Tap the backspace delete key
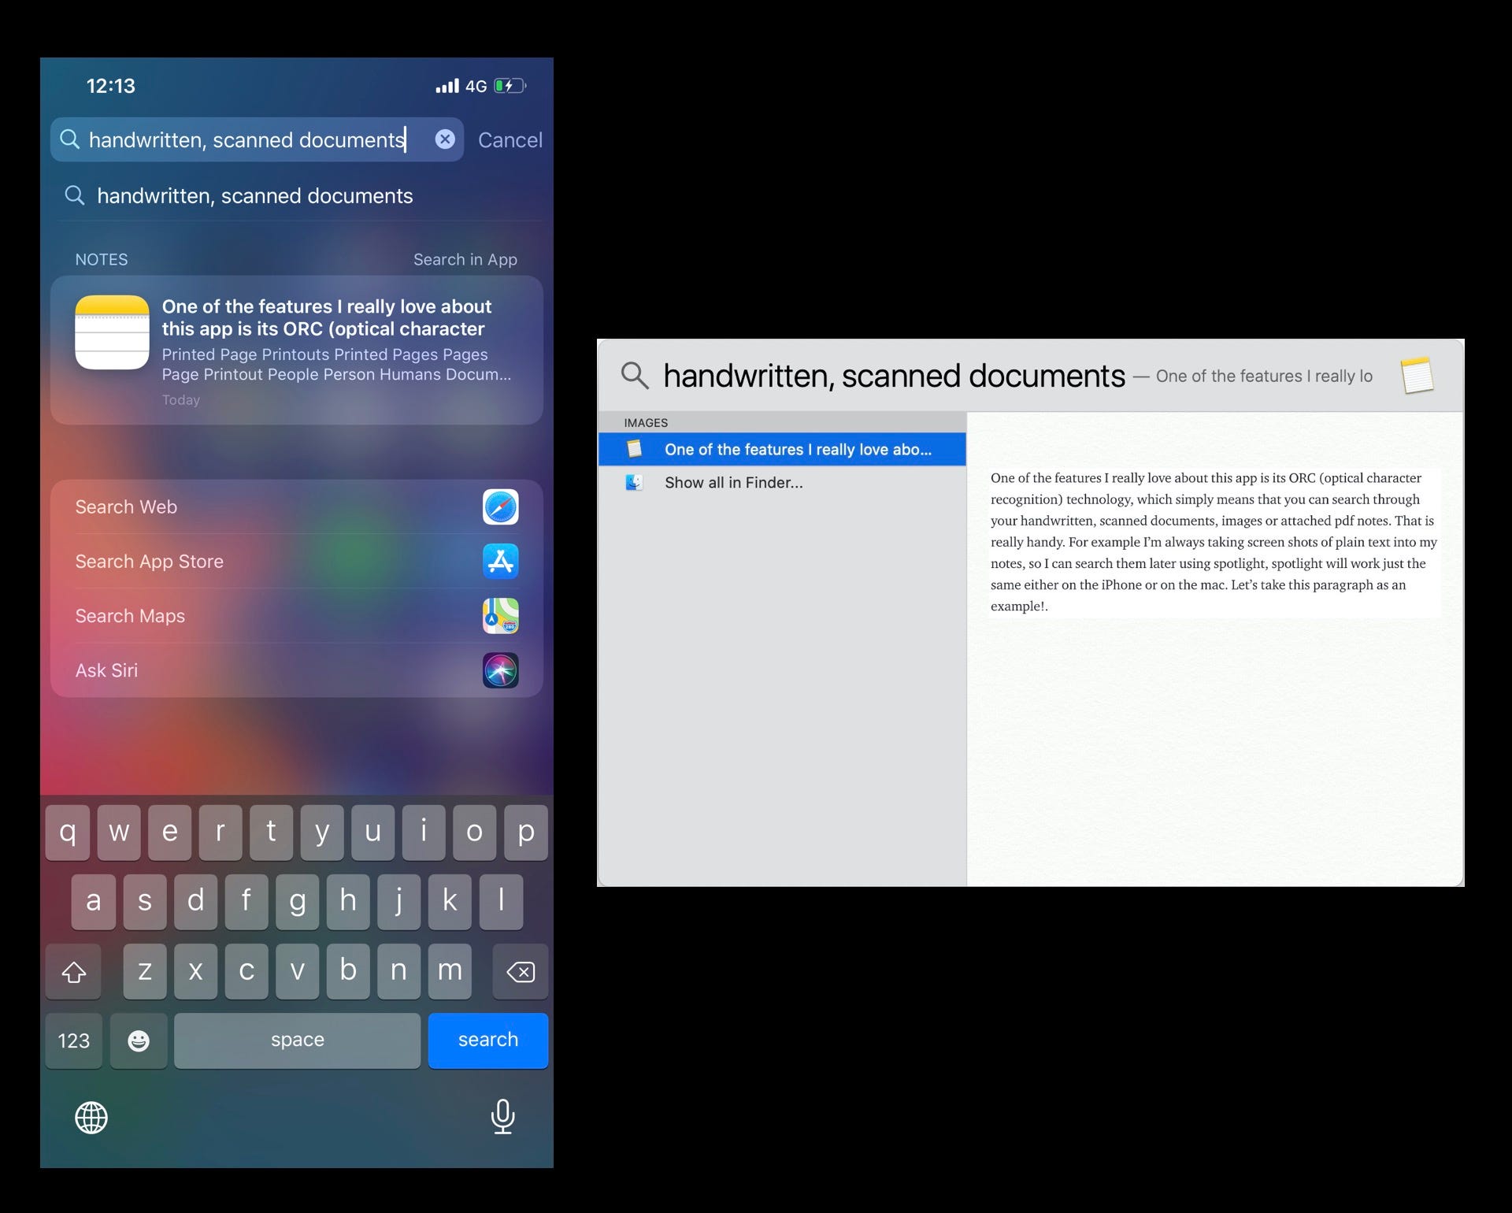1512x1213 pixels. pos(520,972)
